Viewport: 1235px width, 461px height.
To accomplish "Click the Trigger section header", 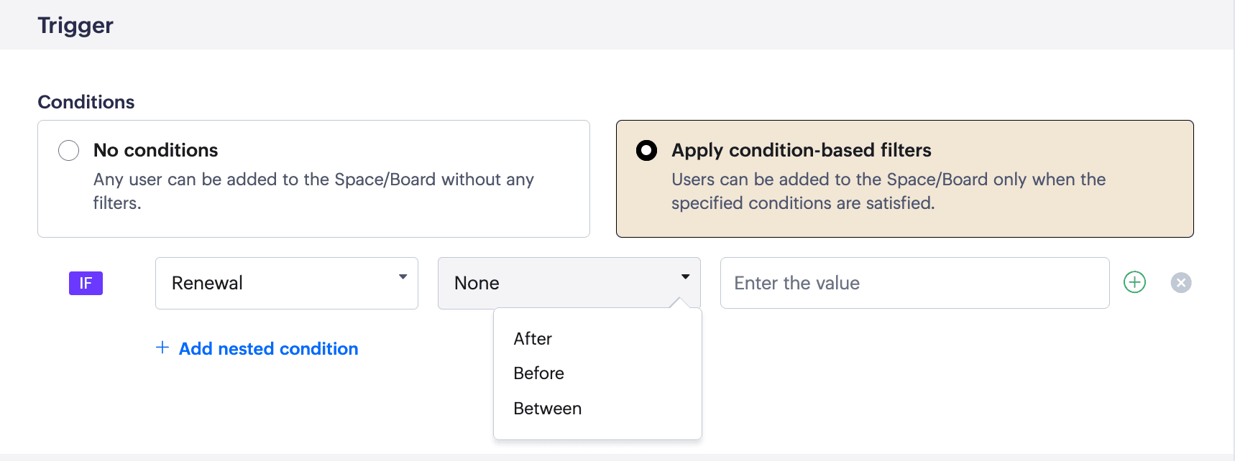I will (75, 25).
